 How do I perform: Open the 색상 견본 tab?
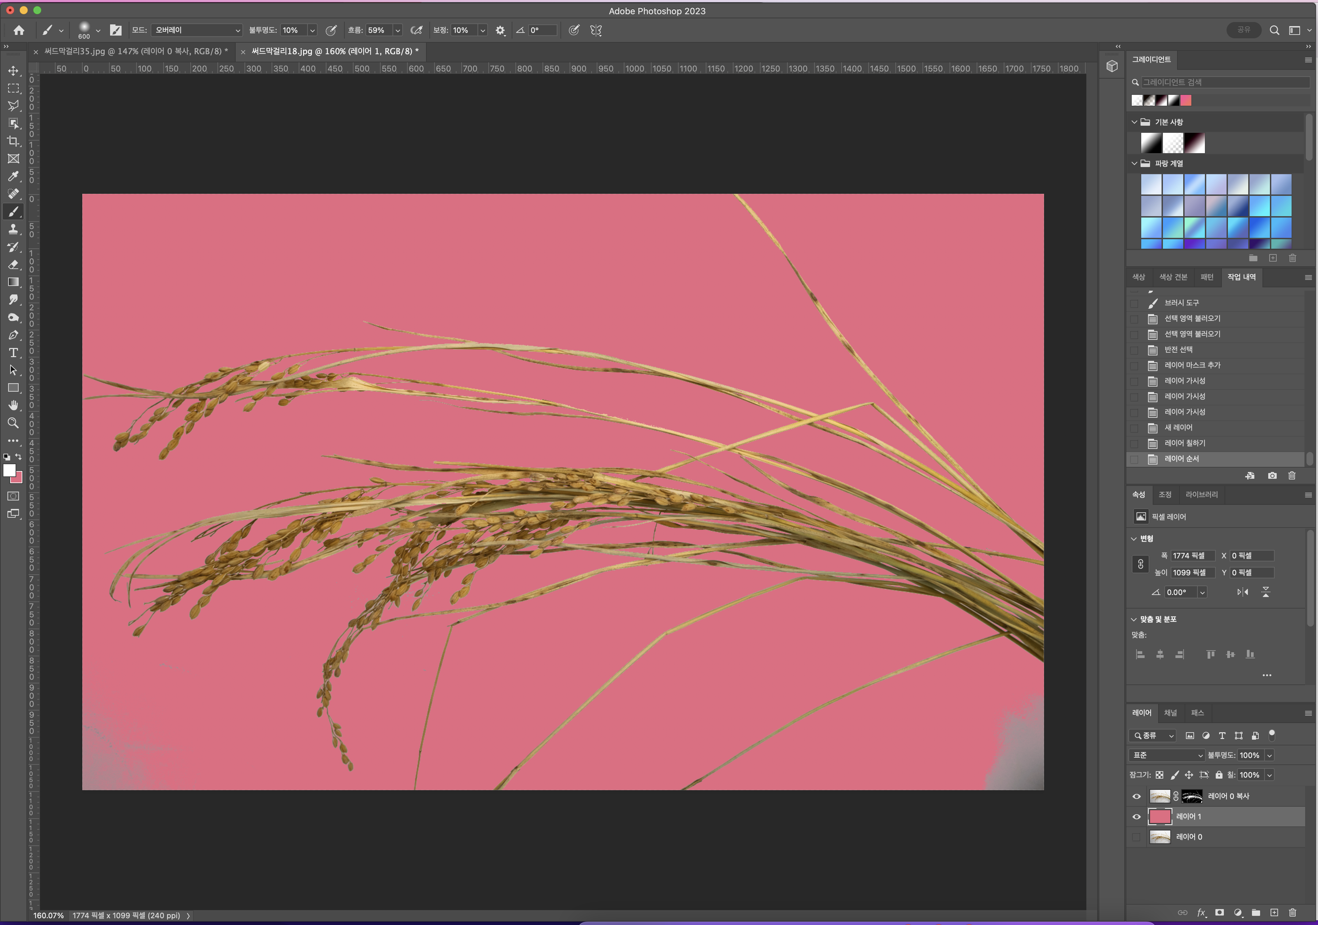[1173, 277]
